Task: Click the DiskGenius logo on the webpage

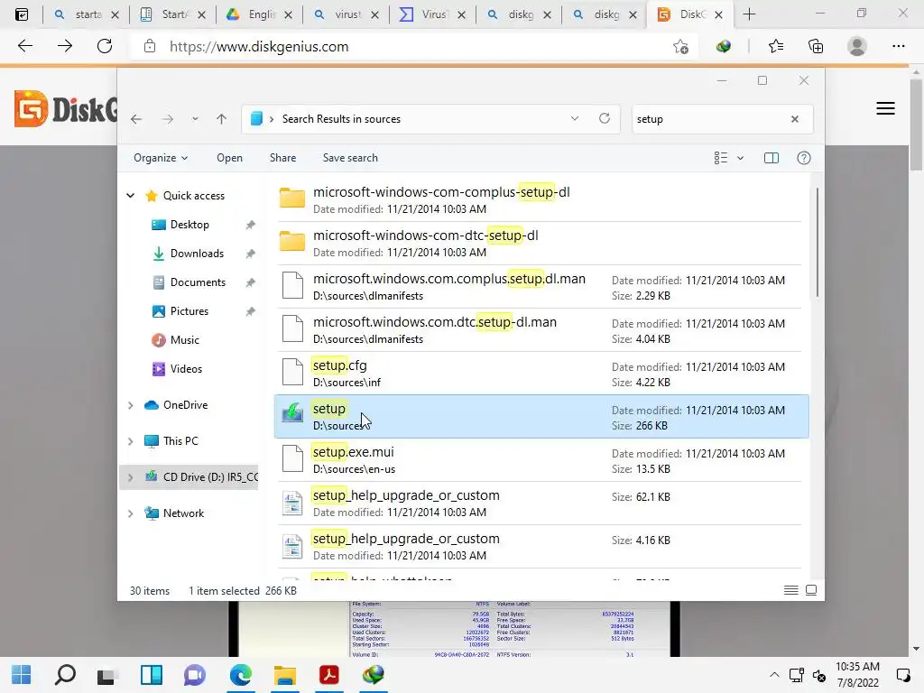Action: click(65, 108)
